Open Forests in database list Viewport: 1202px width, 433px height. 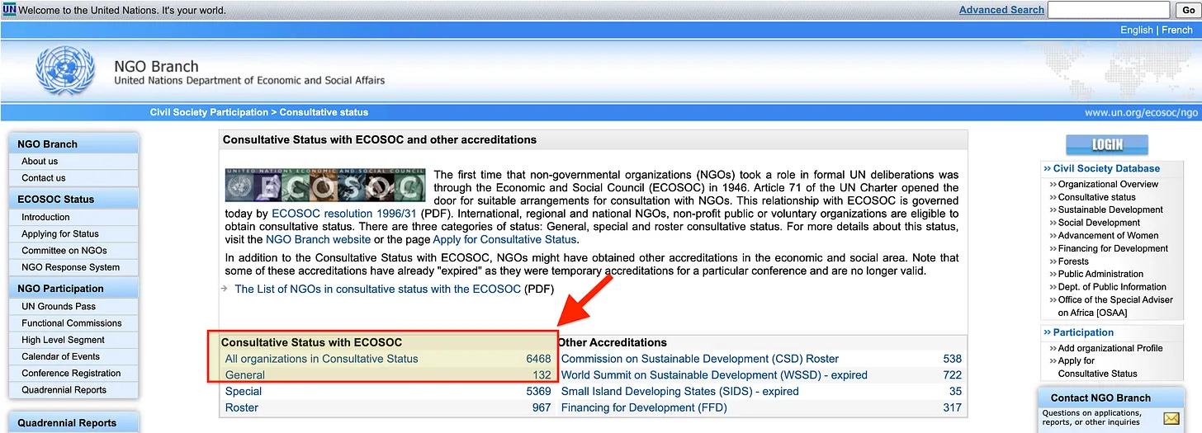(1073, 261)
